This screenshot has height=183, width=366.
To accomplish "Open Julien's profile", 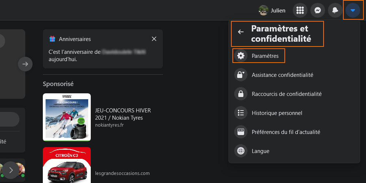I will tap(272, 10).
